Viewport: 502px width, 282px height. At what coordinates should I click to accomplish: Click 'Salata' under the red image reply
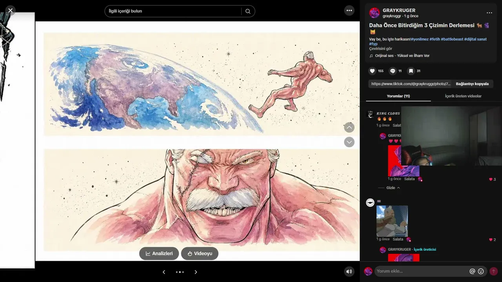pyautogui.click(x=409, y=179)
